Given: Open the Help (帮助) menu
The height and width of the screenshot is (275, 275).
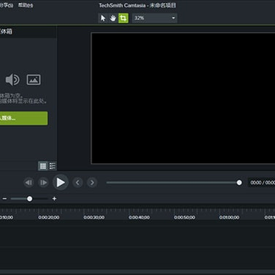Looking at the screenshot, I should coord(25,5).
